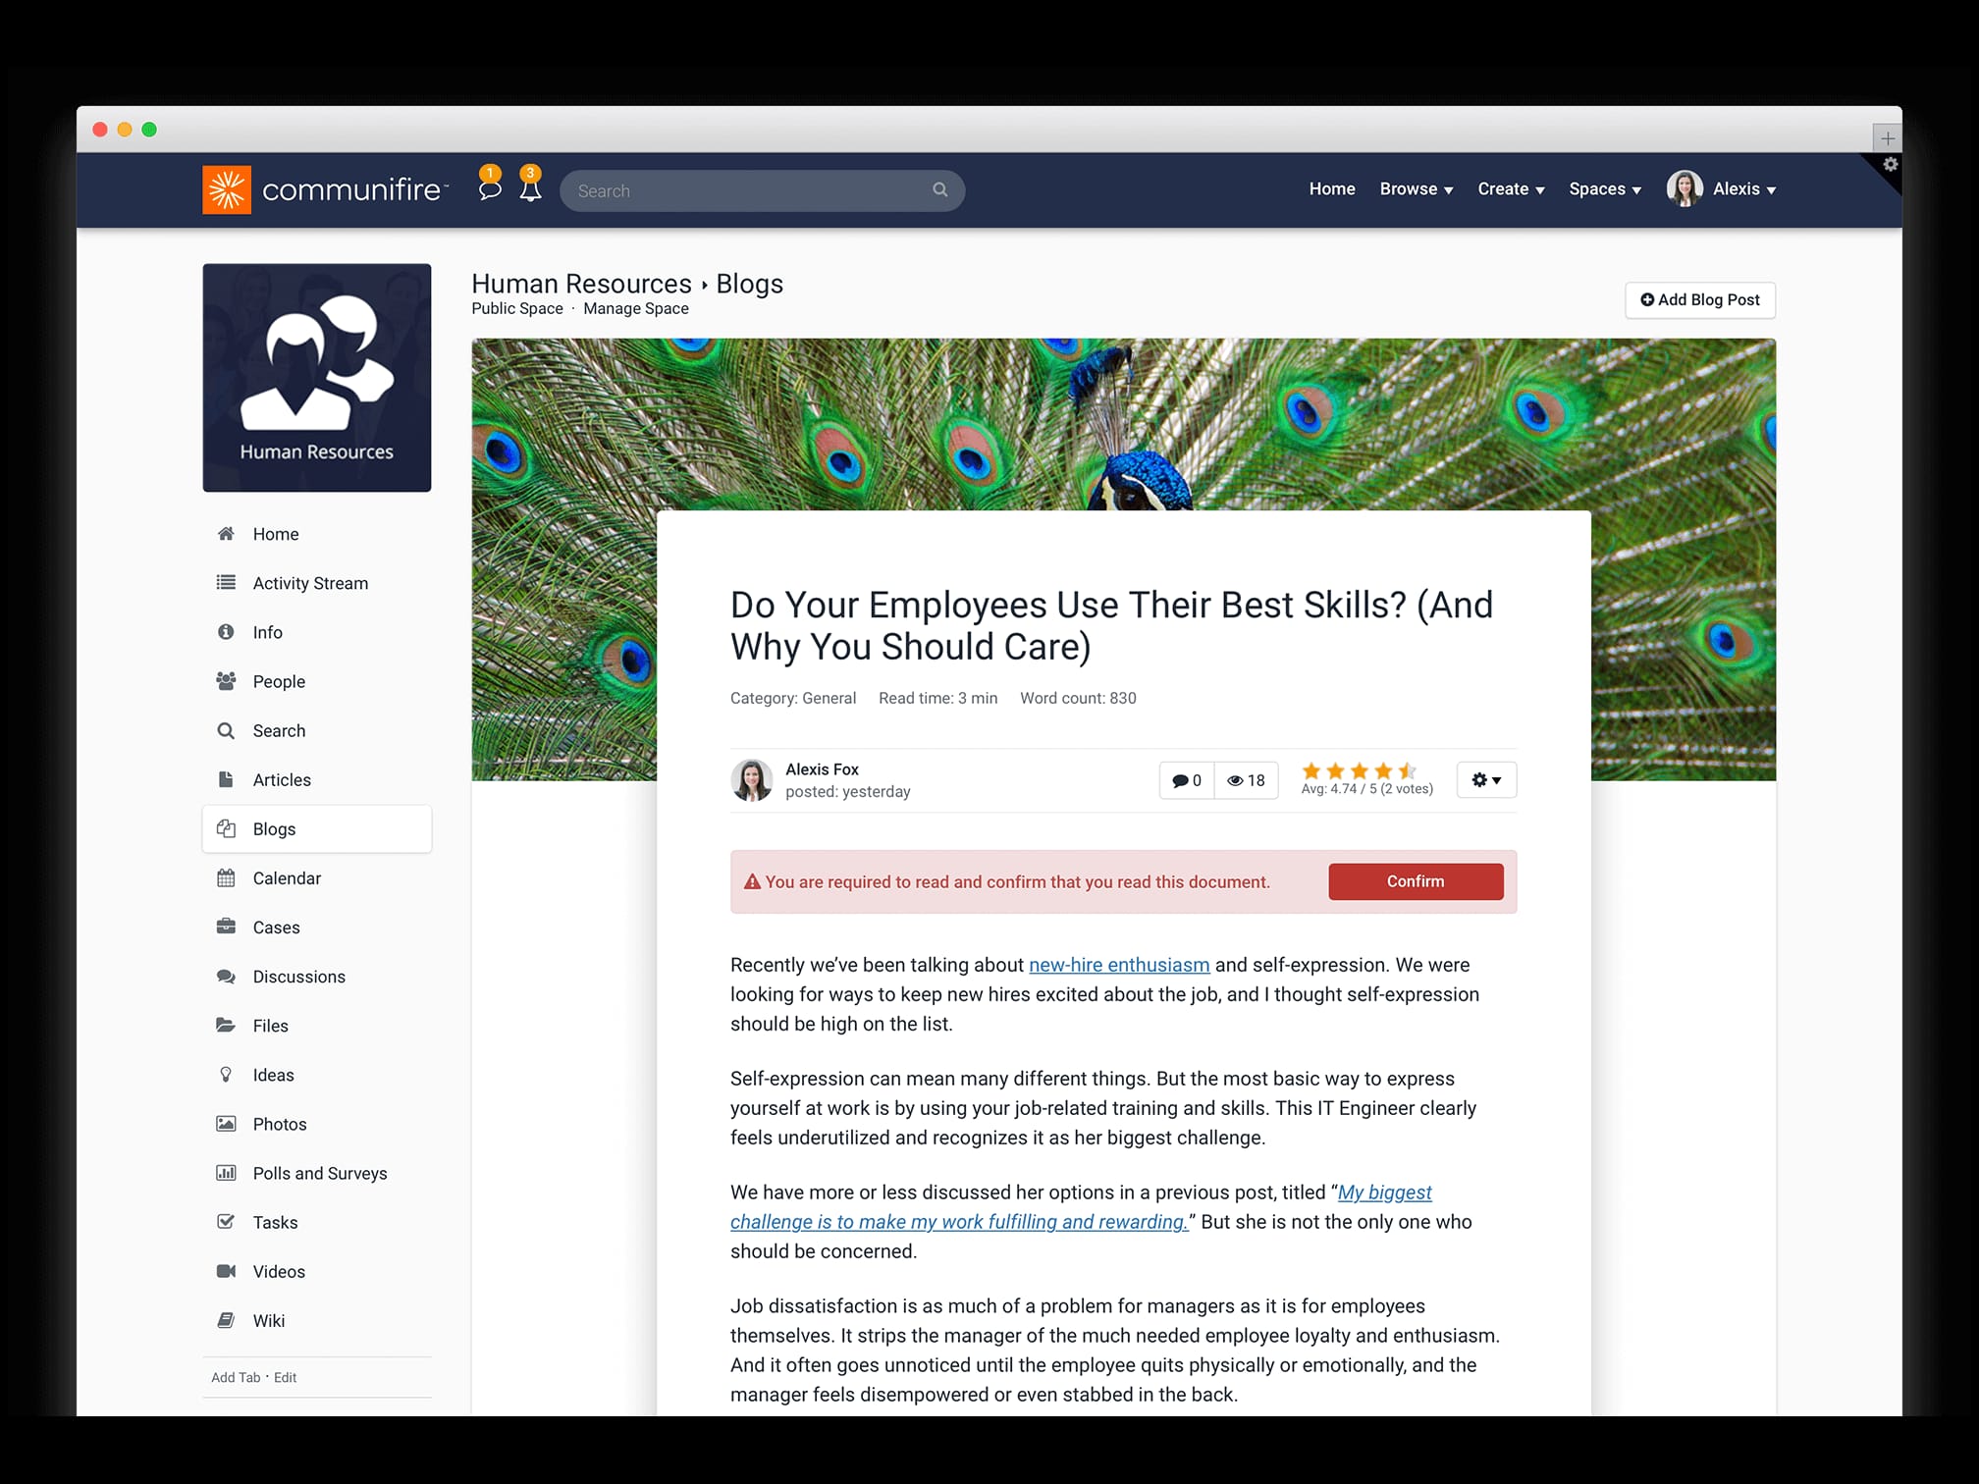Select the Activity Stream sidebar icon

tap(227, 582)
